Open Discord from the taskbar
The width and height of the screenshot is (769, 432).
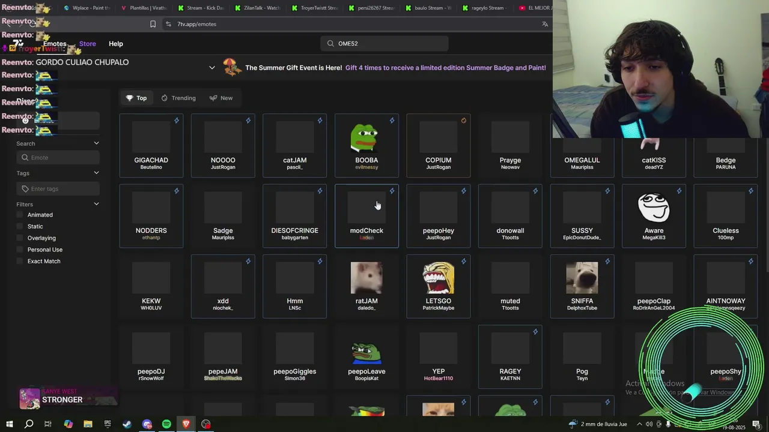(147, 424)
